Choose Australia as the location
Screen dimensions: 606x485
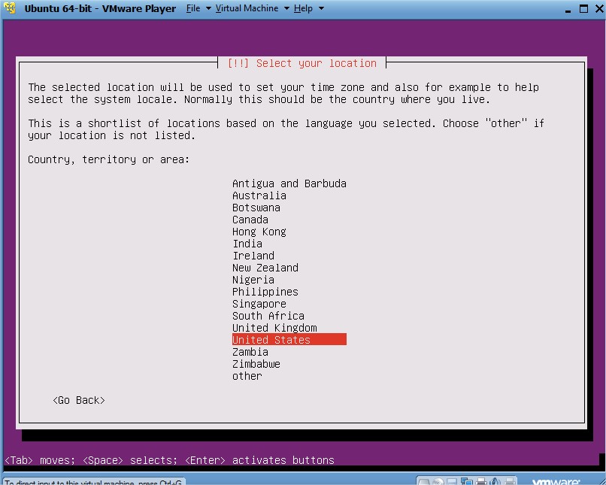(259, 196)
